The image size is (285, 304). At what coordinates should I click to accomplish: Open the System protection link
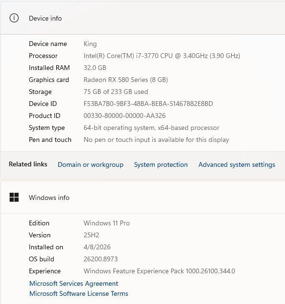point(161,164)
